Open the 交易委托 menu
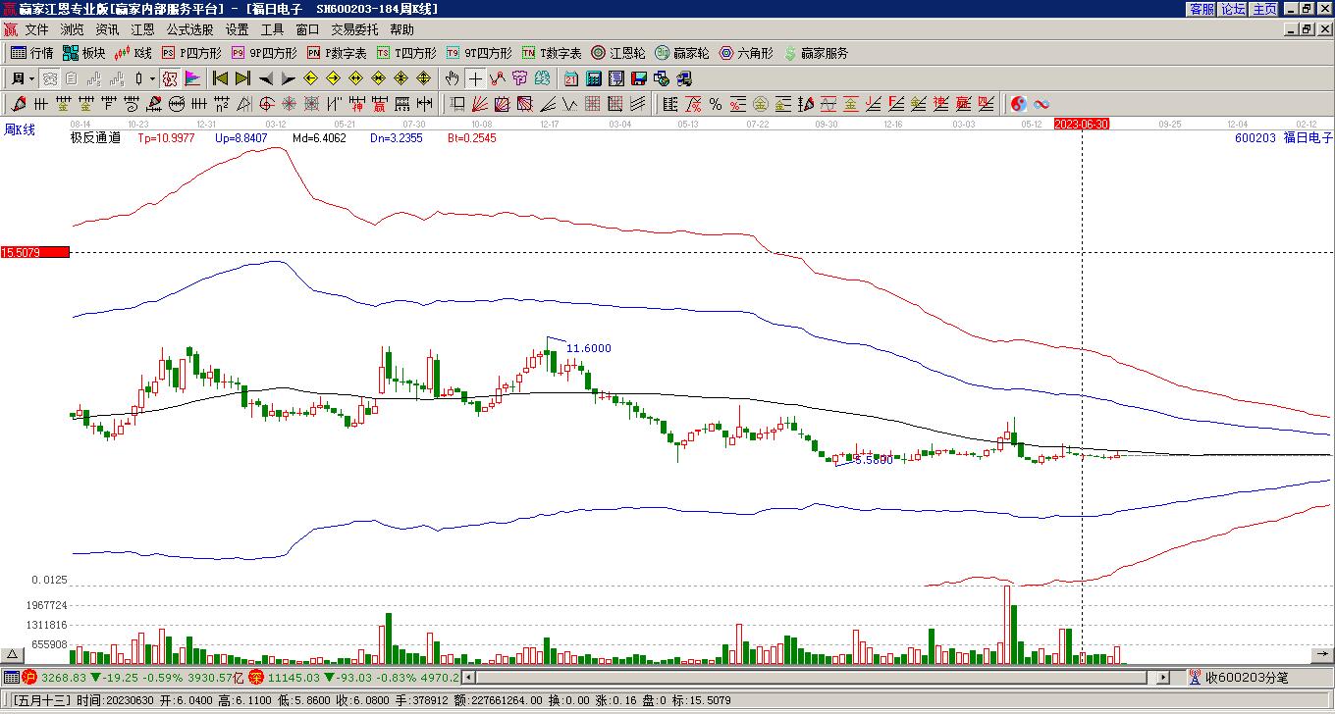 click(x=354, y=29)
